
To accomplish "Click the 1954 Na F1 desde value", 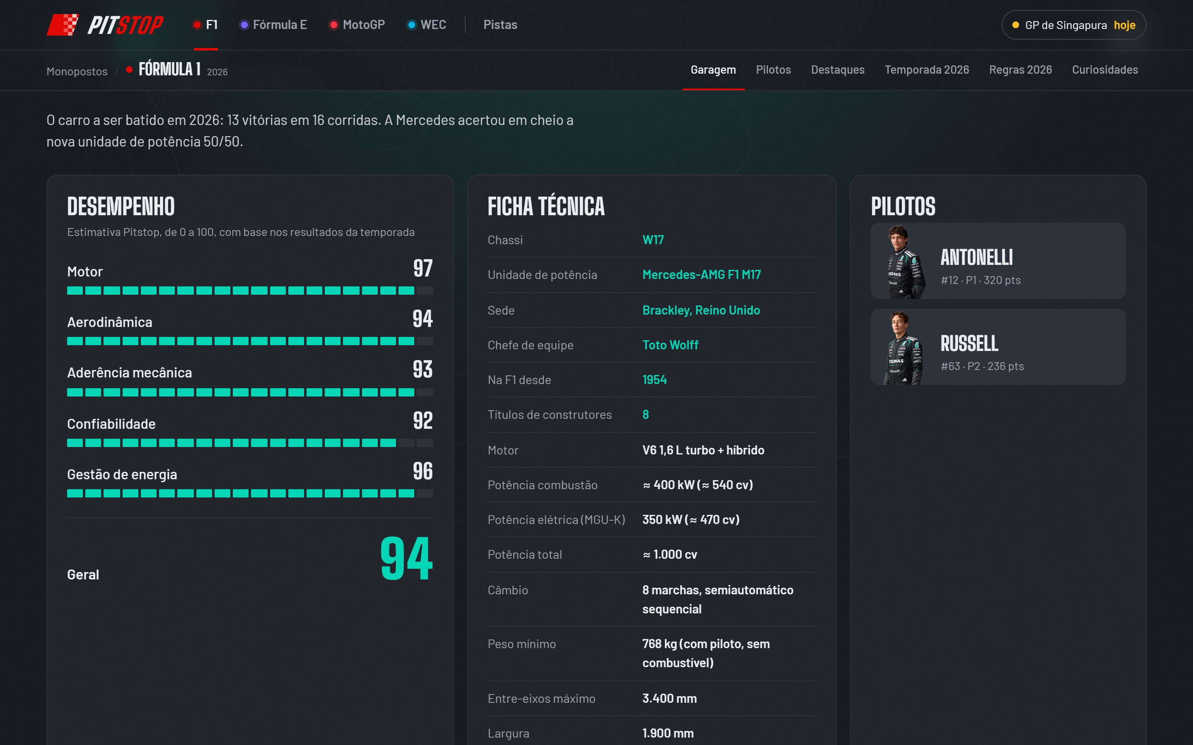I will click(654, 380).
